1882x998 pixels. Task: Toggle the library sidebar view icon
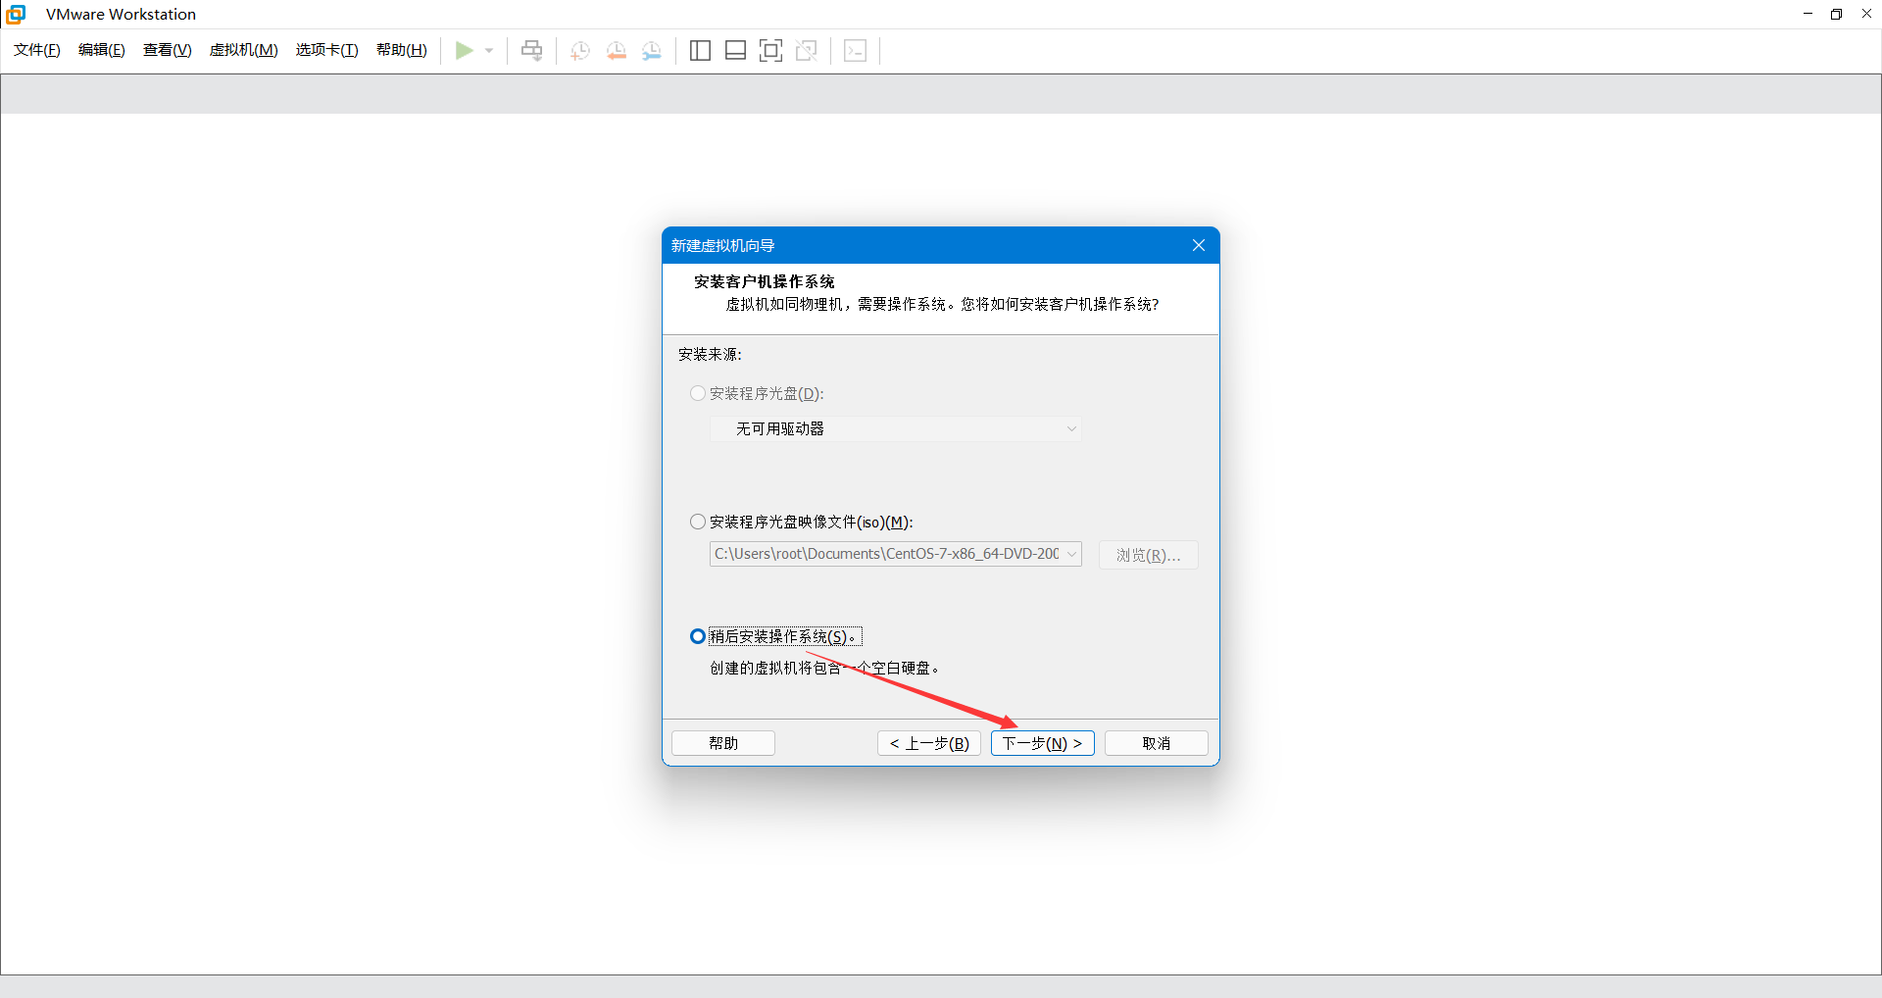coord(700,51)
